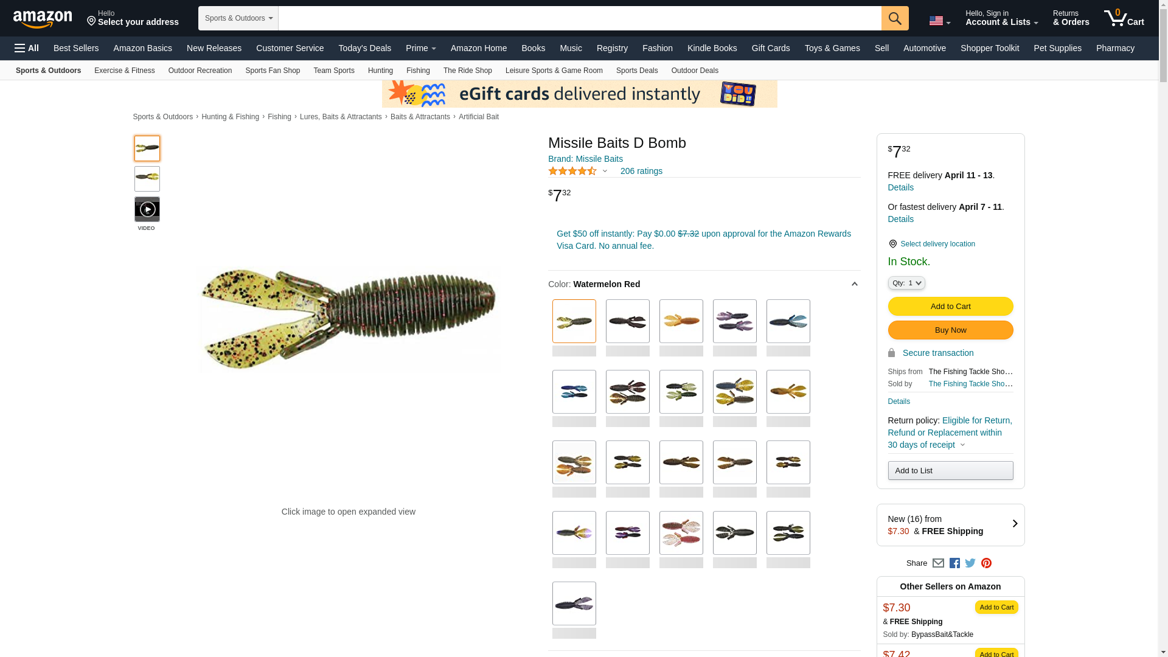This screenshot has width=1168, height=657.
Task: Click the yellow Add to Cart button
Action: 950,307
